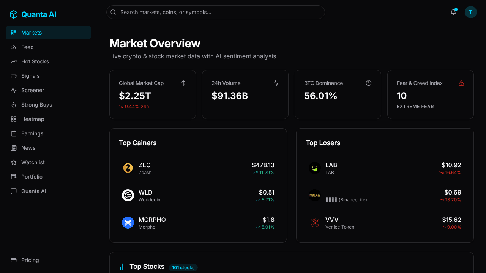The width and height of the screenshot is (486, 273).
Task: Click the BinanceLife coin logo
Action: (315, 195)
